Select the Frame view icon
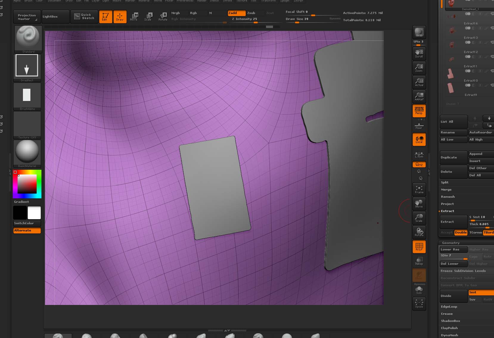Screen dimensions: 494x338 (419, 189)
